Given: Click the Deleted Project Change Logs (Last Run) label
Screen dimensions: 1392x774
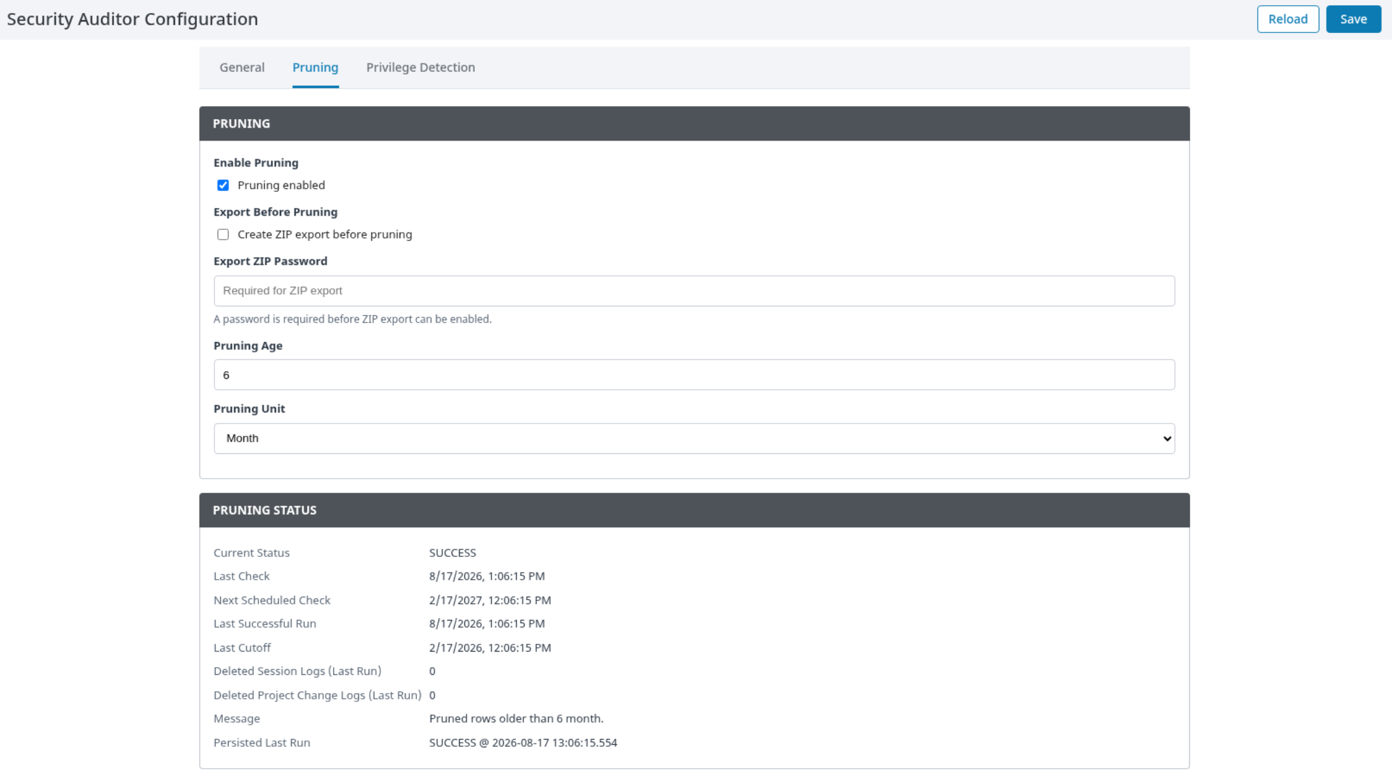Looking at the screenshot, I should pyautogui.click(x=317, y=695).
